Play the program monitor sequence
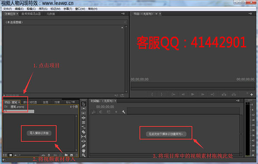The image size is (258, 164). (193, 94)
